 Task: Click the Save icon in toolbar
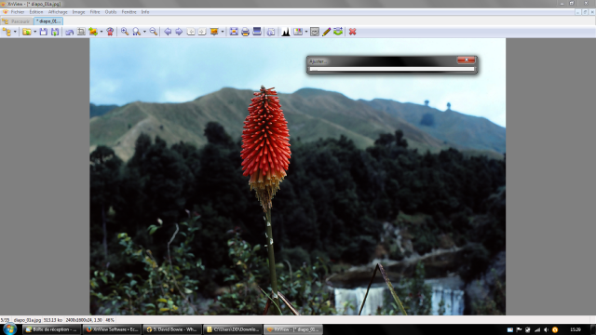click(44, 32)
